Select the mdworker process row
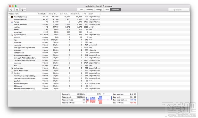 coord(99,63)
